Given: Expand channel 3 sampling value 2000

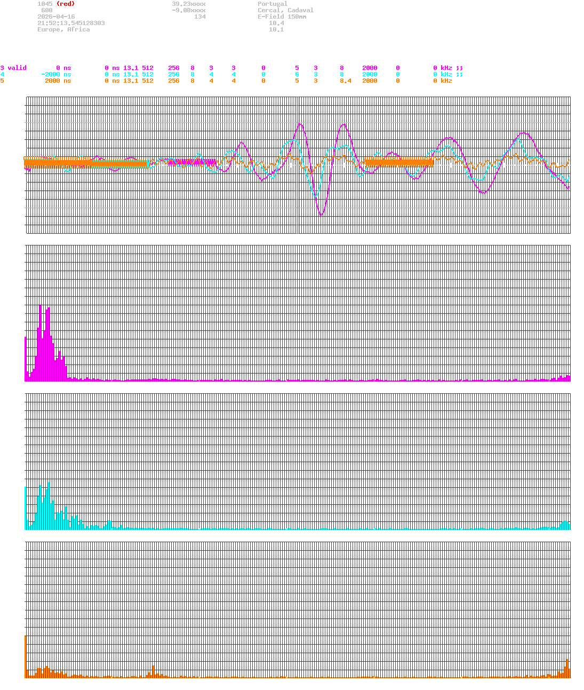Looking at the screenshot, I should point(370,68).
